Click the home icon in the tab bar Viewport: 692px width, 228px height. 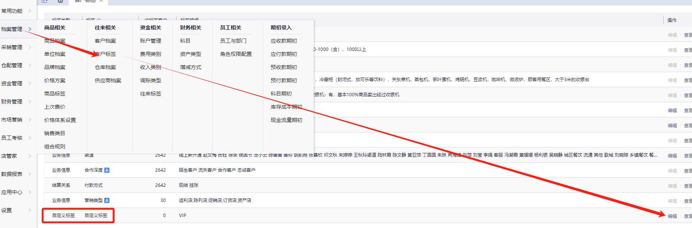(x=60, y=1)
